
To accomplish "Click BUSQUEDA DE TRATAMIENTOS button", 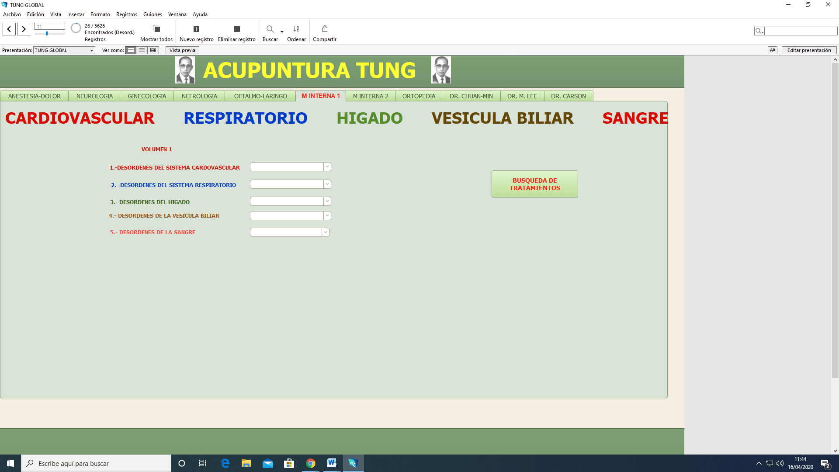I will 535,184.
